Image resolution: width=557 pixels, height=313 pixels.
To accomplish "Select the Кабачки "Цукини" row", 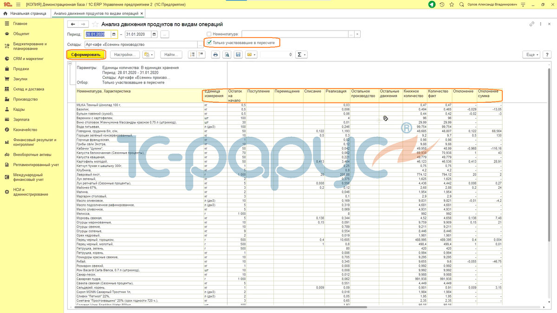I will (x=289, y=148).
